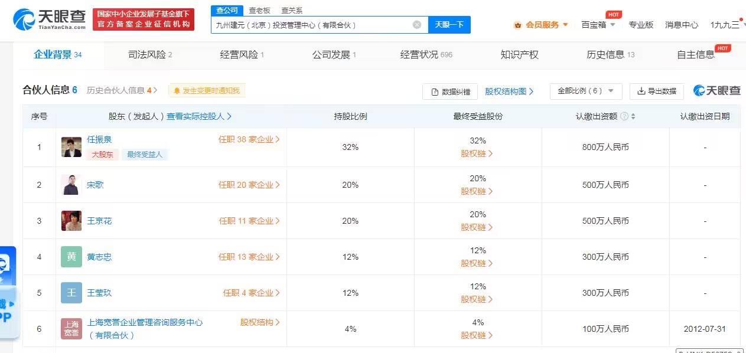Image resolution: width=746 pixels, height=353 pixels.
Task: Click the Tianyancha logo in the header
Action: tap(50, 19)
